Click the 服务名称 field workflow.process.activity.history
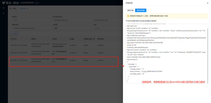The width and height of the screenshot is (211, 103). tap(32, 28)
